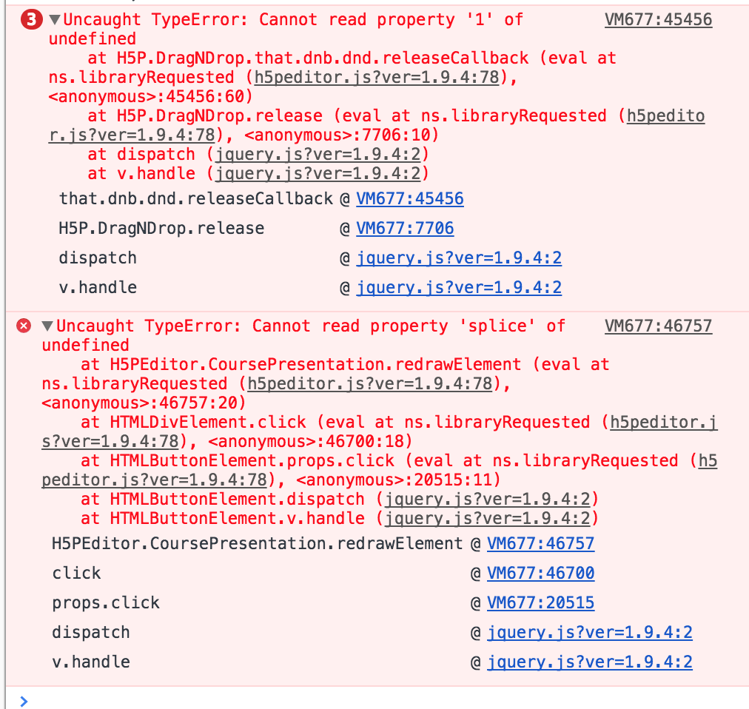The image size is (749, 709).
Task: Open jquery.js link beside second dispatch entry
Action: (x=590, y=633)
